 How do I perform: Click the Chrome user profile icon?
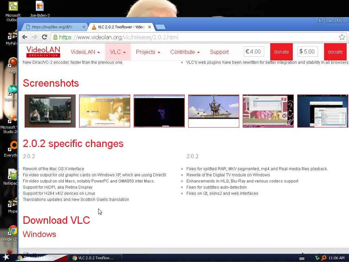[x=320, y=20]
